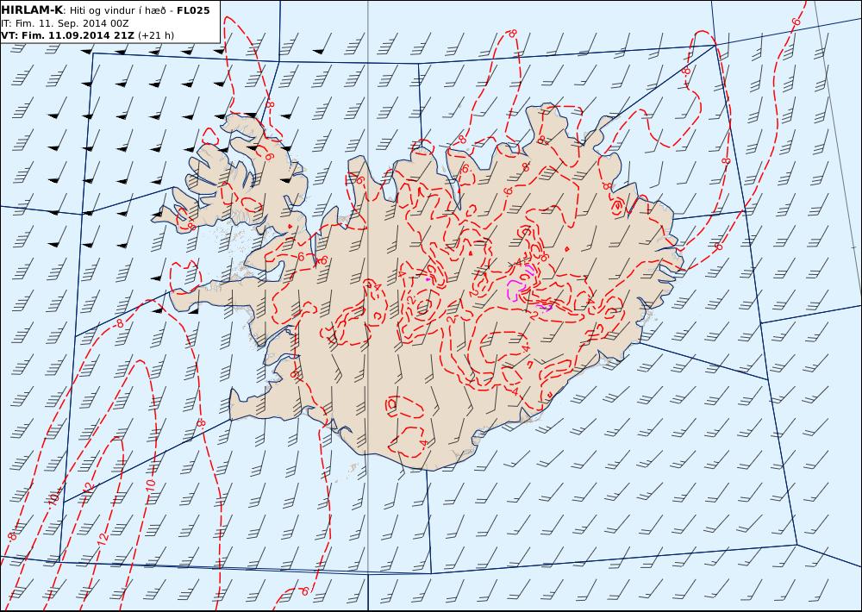Screen dimensions: 862x612
Task: Click the forecast offset '(+21 h)' text
Action: [155, 35]
